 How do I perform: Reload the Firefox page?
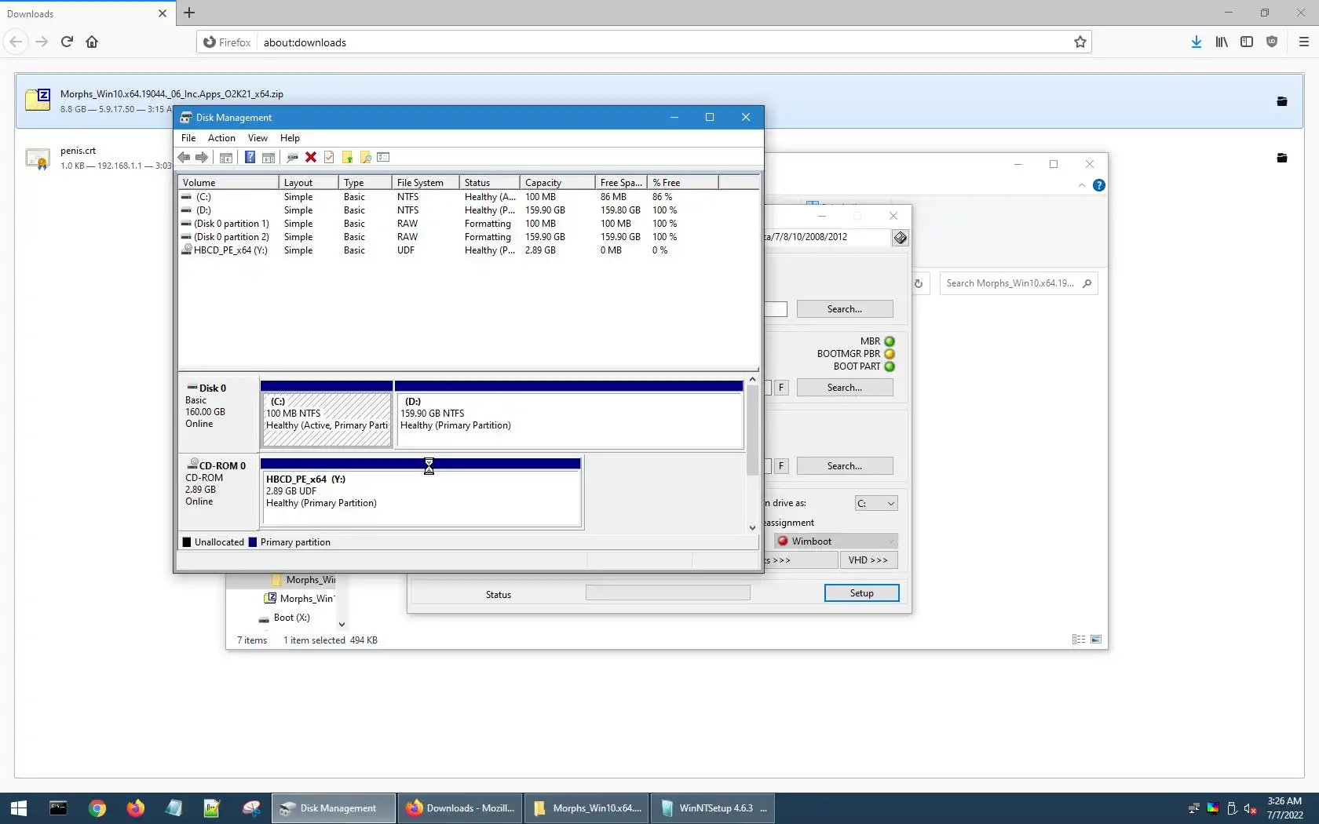pyautogui.click(x=67, y=42)
